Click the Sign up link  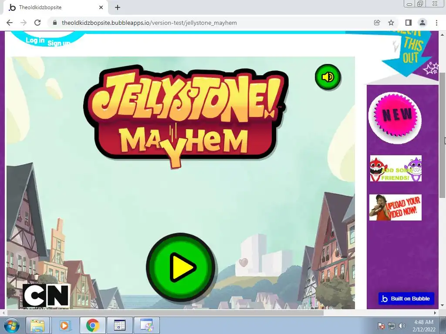click(x=59, y=43)
